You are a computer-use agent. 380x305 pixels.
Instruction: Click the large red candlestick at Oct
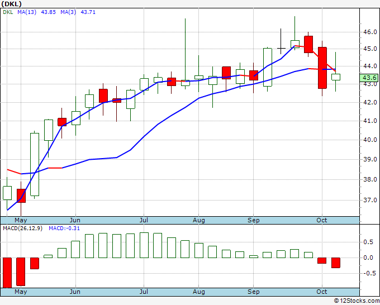(322, 68)
